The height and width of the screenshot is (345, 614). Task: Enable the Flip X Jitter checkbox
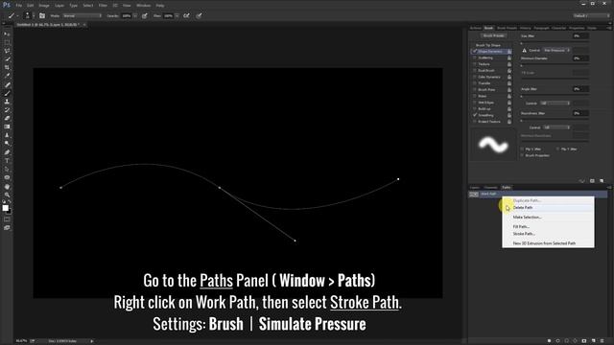522,149
